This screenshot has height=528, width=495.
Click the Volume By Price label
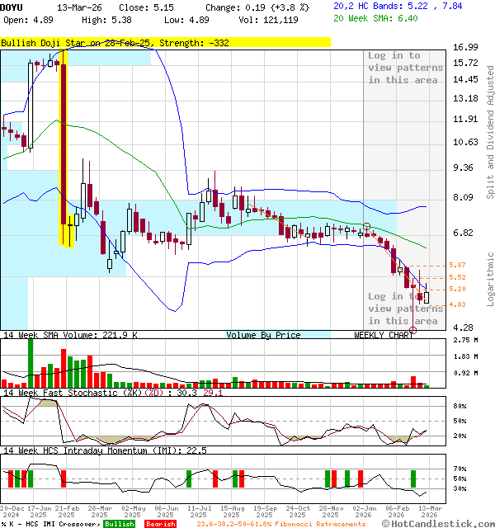[x=263, y=335]
